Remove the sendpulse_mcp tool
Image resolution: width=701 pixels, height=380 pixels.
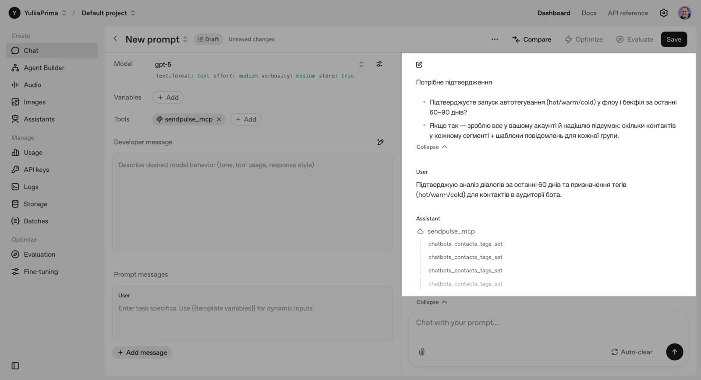tap(219, 119)
